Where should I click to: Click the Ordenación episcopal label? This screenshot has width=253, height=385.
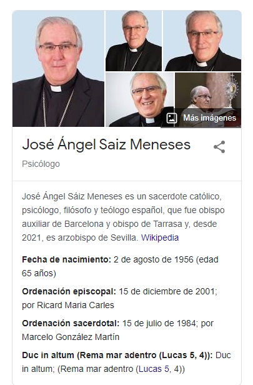point(69,291)
